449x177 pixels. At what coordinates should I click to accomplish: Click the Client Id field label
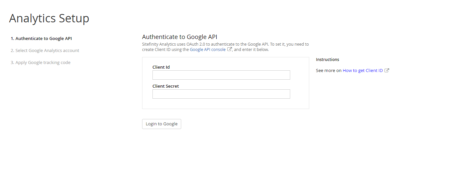[161, 67]
